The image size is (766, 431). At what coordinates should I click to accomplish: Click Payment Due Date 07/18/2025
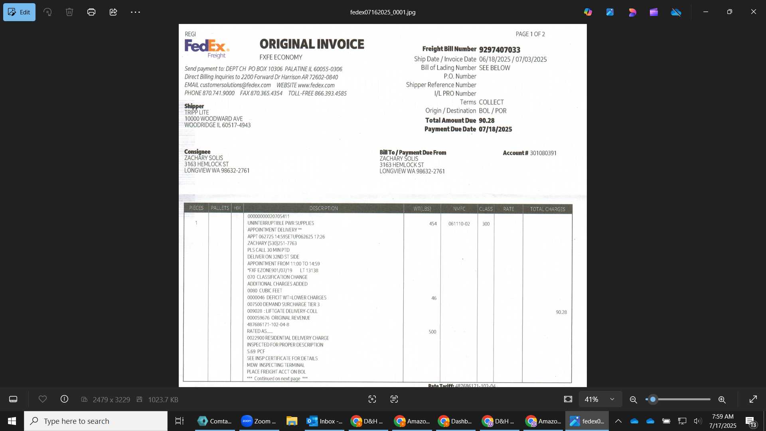(x=468, y=129)
